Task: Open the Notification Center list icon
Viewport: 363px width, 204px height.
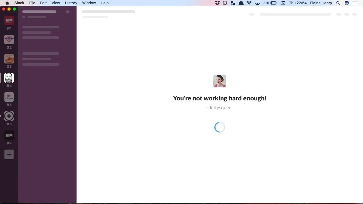Action: point(354,3)
